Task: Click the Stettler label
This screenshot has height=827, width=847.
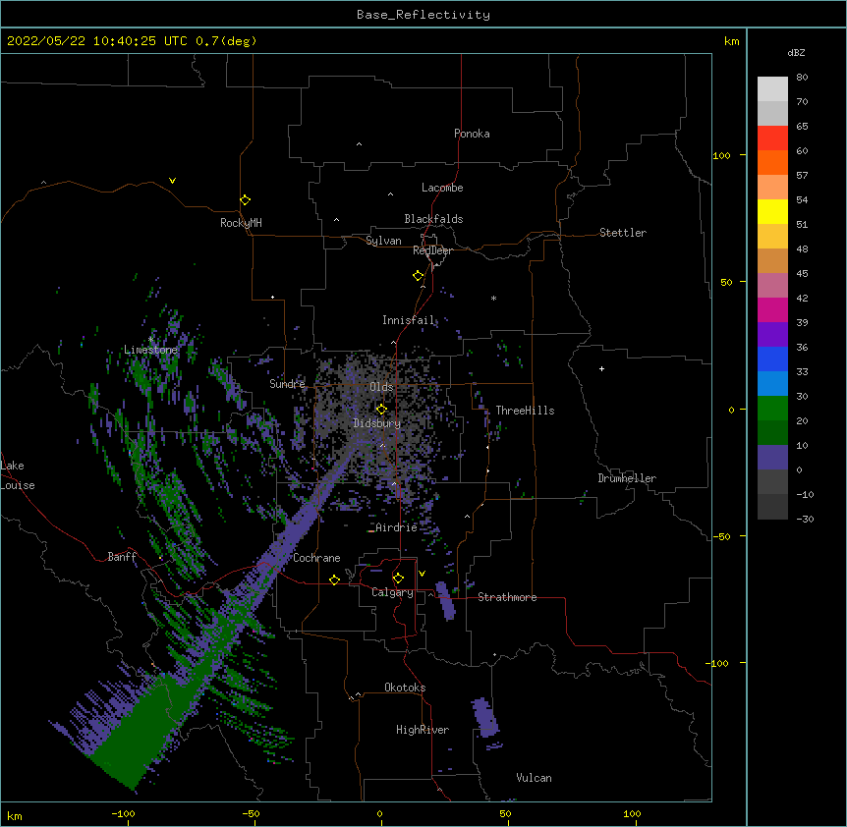Action: tap(623, 233)
